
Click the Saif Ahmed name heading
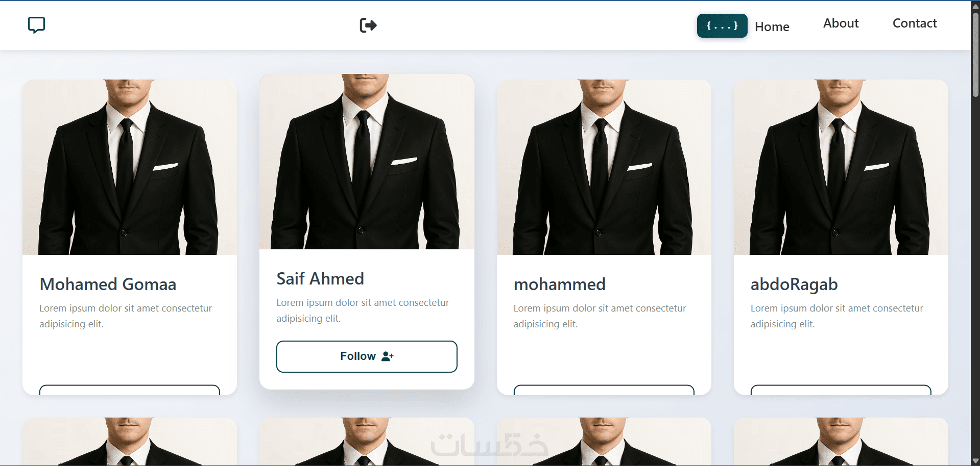coord(320,279)
